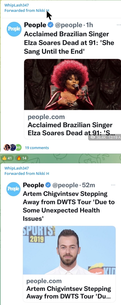The image size is (121, 305).
Task: Click the eye views icon showing 36.4K
Action: [93, 137]
